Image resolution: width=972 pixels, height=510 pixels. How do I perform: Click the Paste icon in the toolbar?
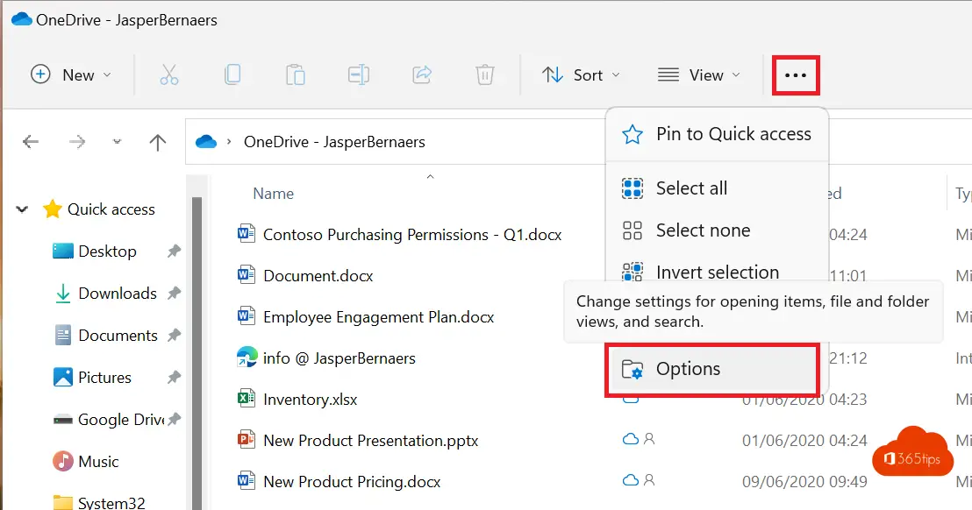pos(296,74)
